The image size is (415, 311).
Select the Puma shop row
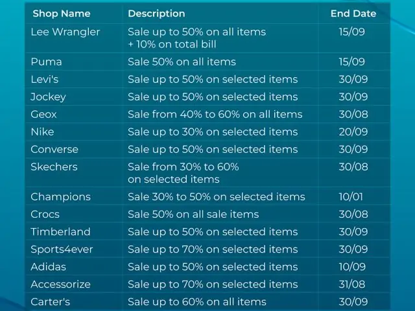pos(207,62)
